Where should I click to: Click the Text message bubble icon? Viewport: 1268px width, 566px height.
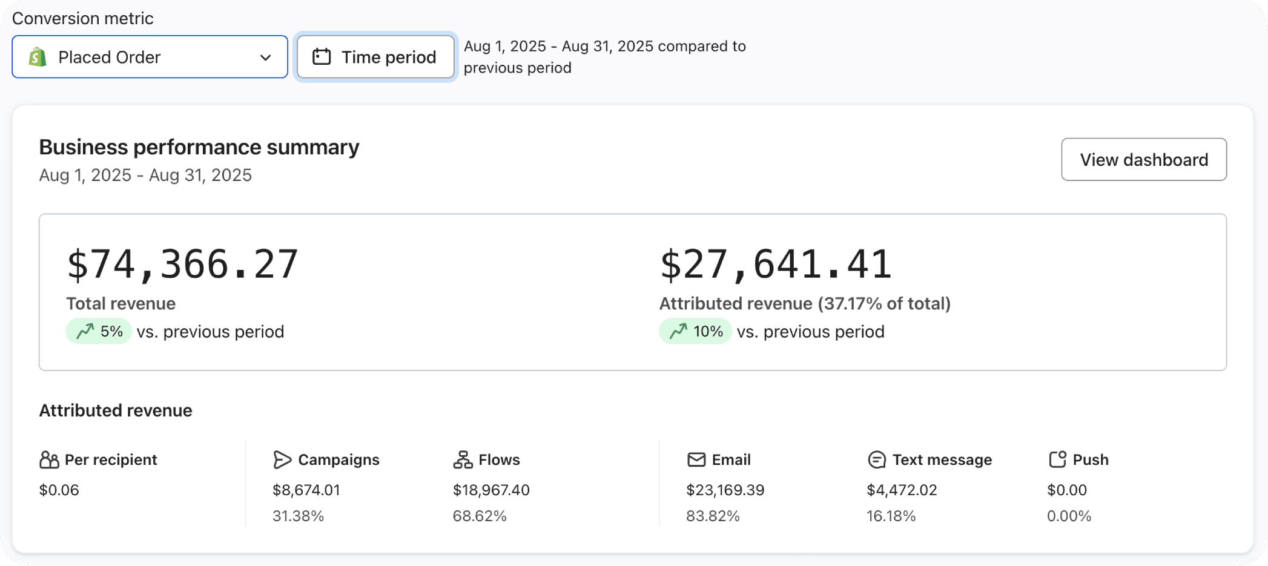point(877,460)
